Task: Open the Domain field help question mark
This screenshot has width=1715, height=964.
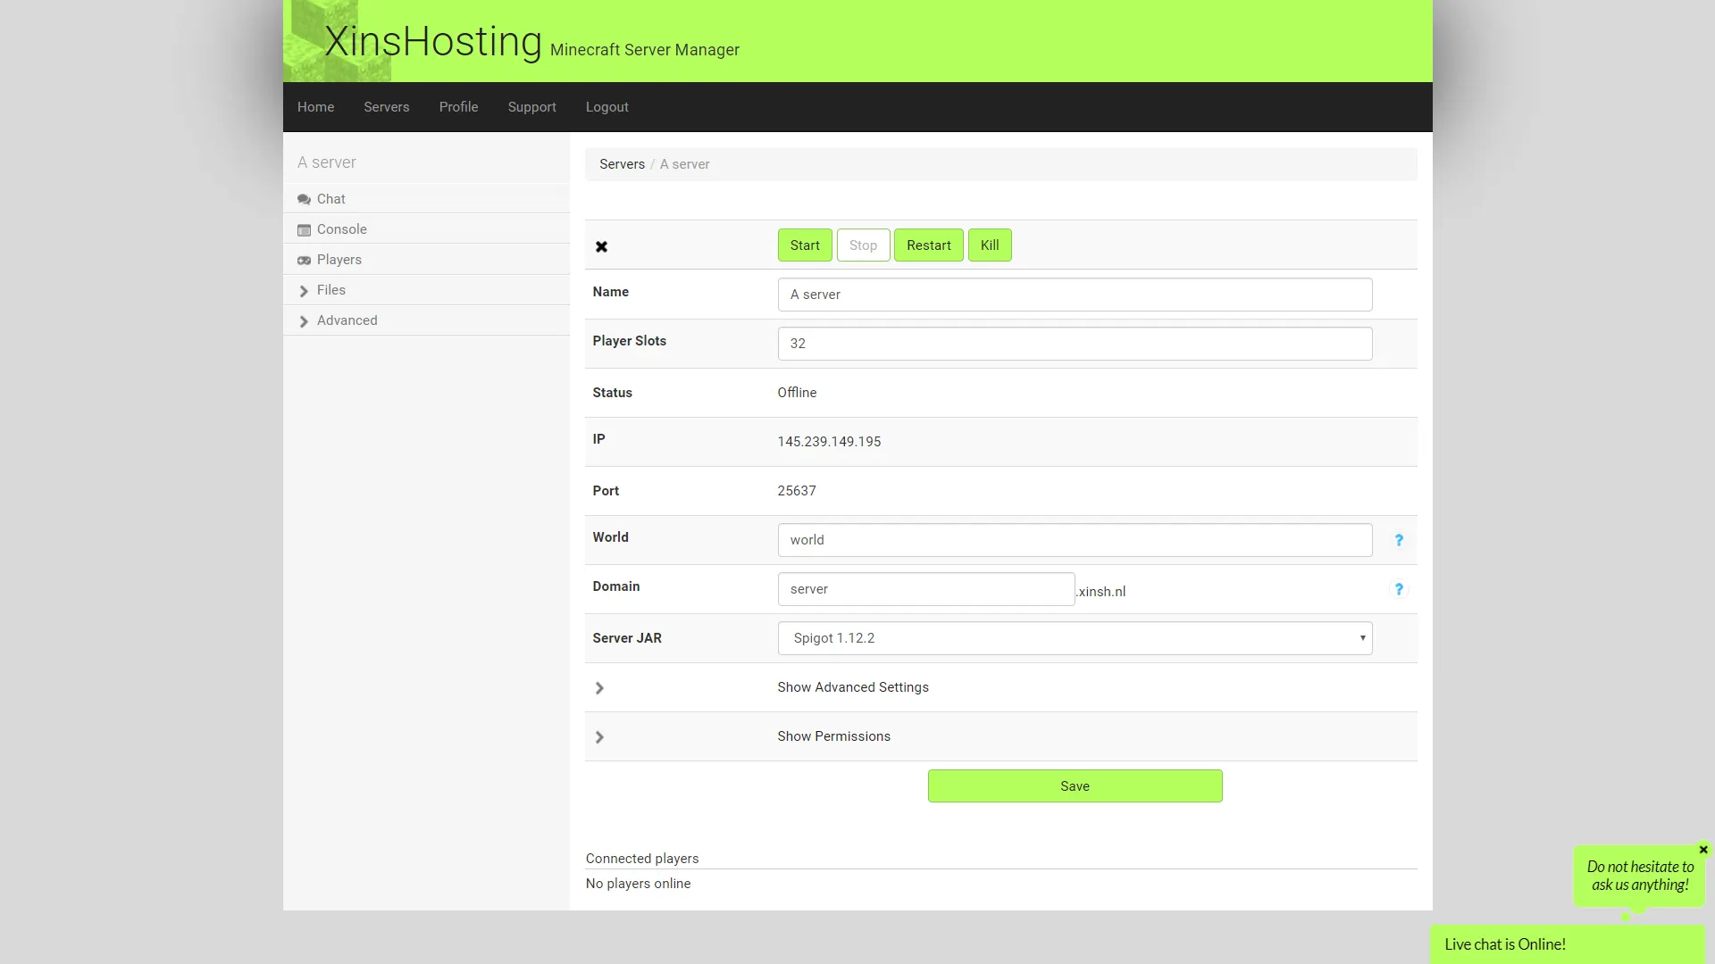Action: 1399,589
